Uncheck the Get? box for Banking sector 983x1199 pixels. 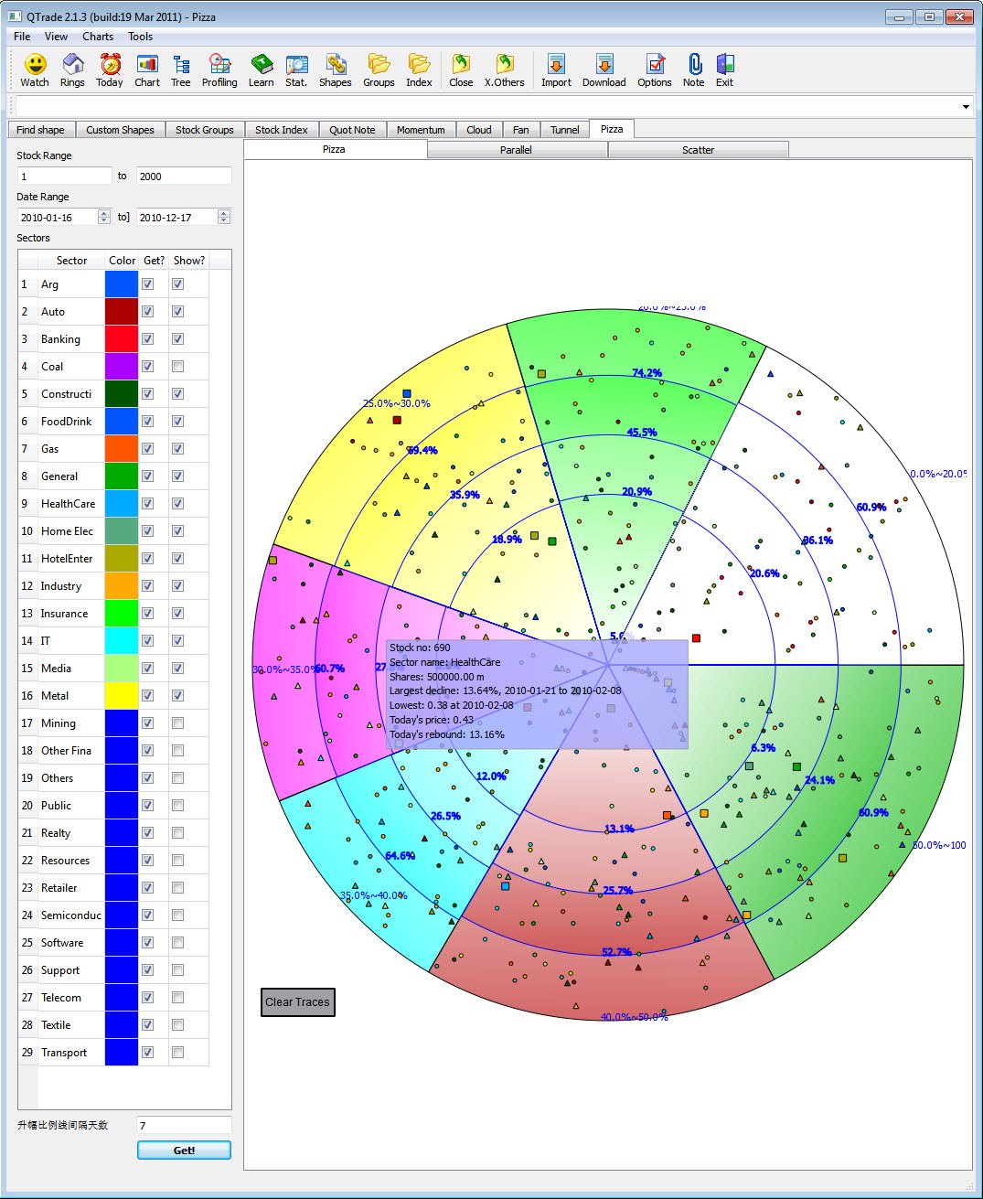point(147,338)
